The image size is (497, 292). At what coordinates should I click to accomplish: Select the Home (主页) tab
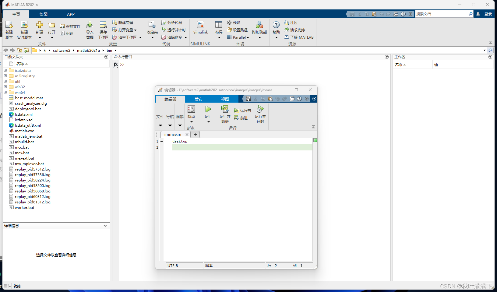(16, 14)
